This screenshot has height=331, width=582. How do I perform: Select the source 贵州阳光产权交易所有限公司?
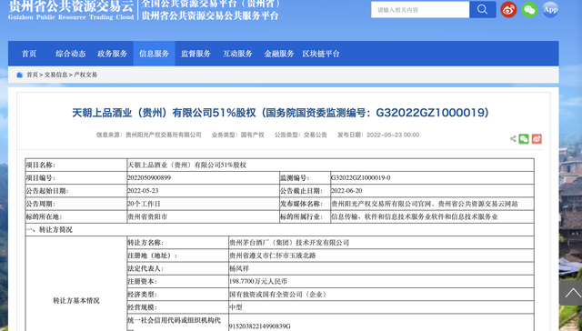coord(164,135)
